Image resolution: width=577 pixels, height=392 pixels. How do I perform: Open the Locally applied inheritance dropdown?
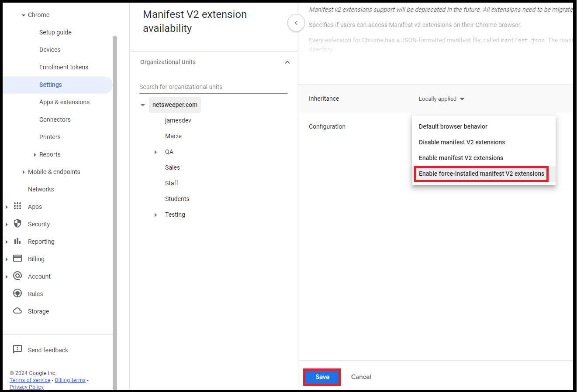pos(442,99)
